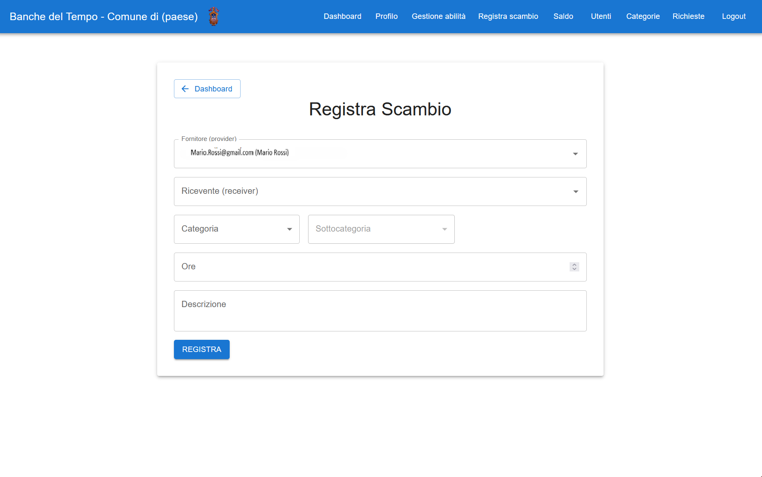Screen dimensions: 762x477
Task: Open the Categoria dropdown arrow
Action: [289, 229]
